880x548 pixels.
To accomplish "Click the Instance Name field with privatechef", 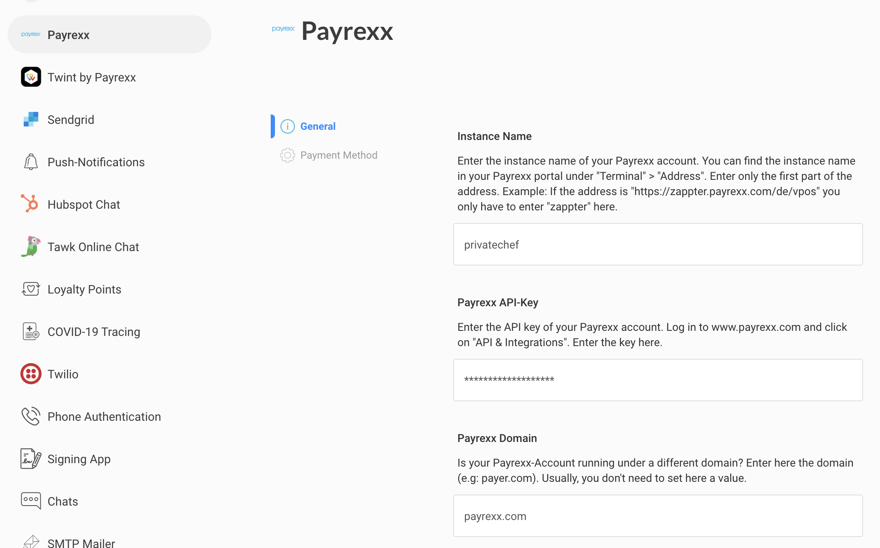I will click(658, 244).
